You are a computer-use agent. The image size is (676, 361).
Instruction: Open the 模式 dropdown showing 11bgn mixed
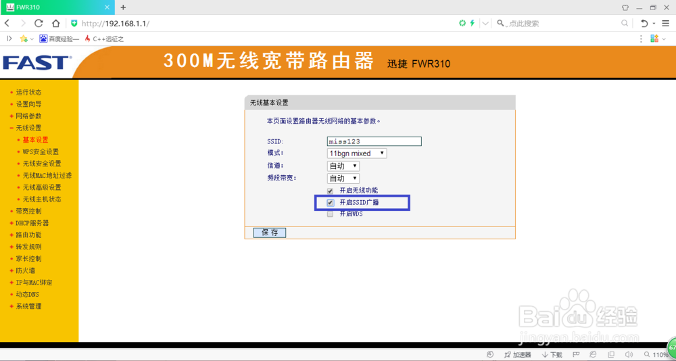pos(357,153)
